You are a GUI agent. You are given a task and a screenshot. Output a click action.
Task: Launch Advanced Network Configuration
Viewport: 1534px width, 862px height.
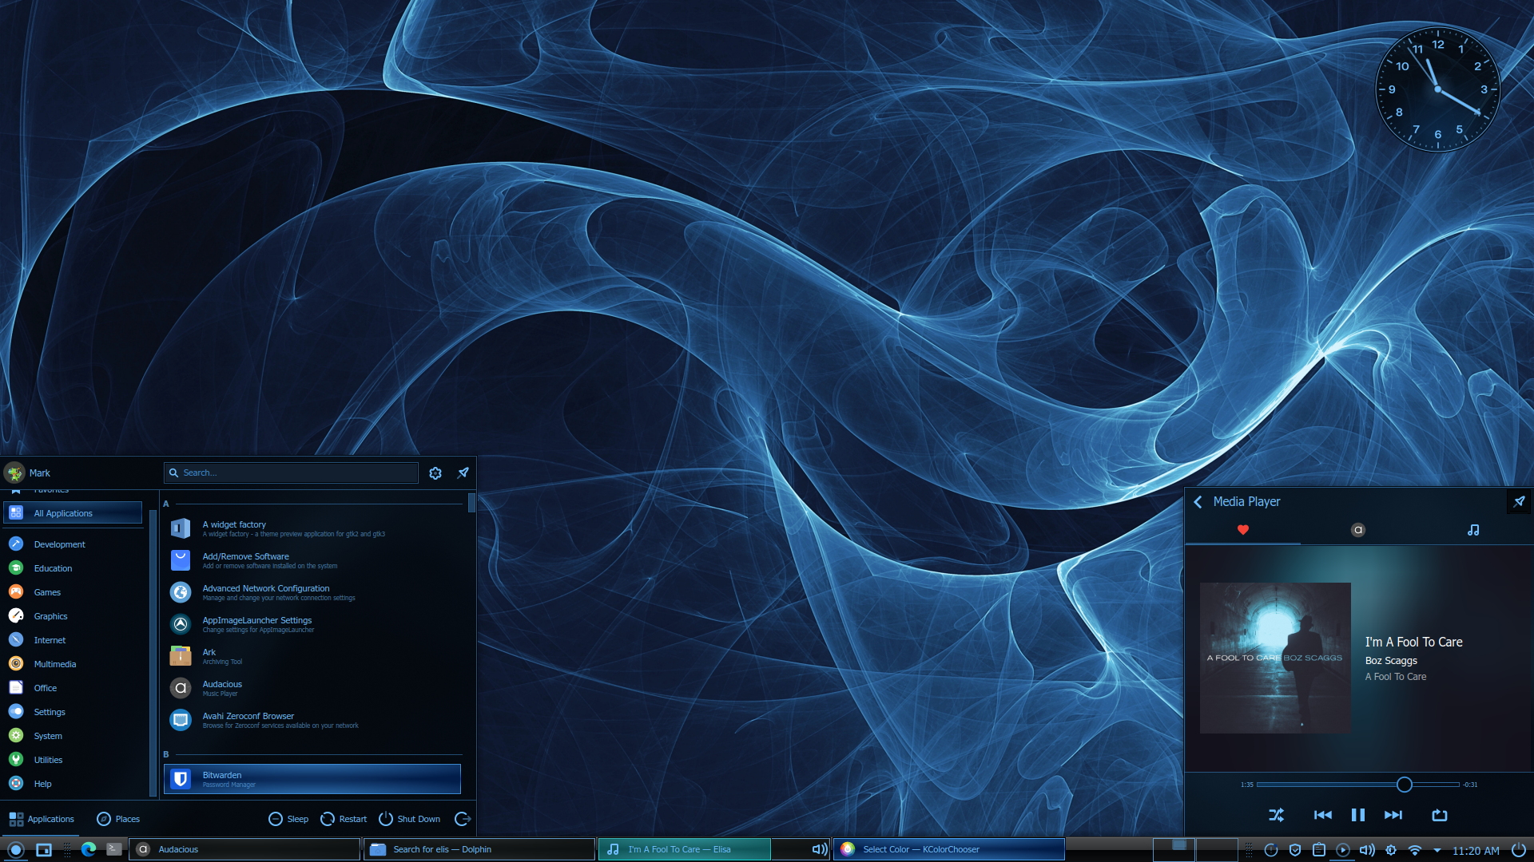point(312,592)
